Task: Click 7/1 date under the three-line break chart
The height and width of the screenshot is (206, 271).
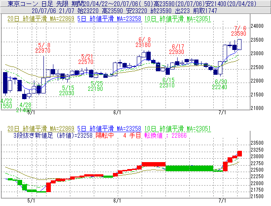Action: 222,201
